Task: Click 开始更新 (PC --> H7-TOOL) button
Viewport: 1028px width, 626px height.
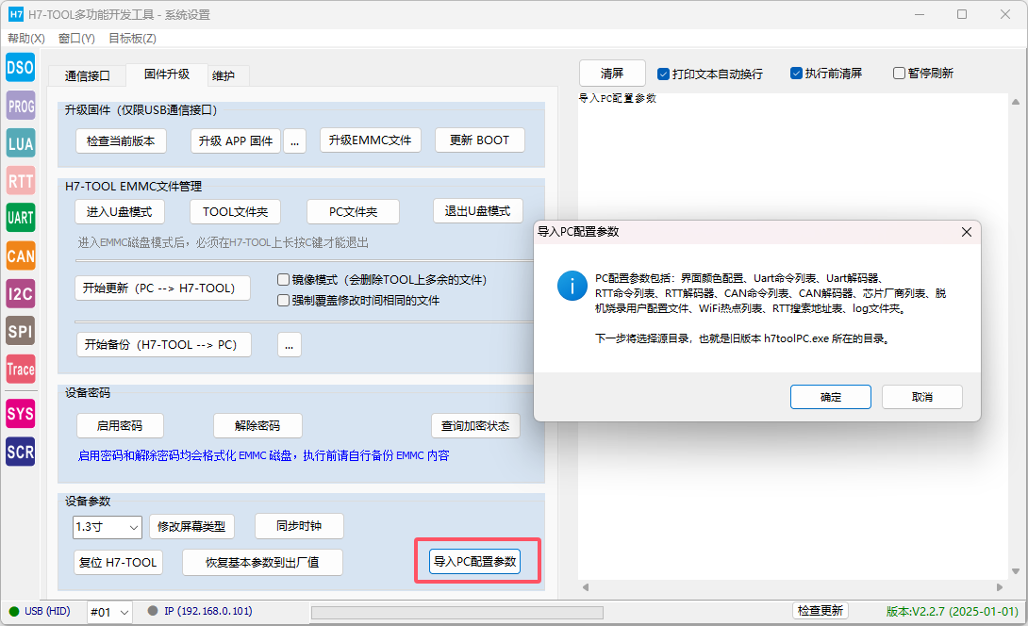Action: click(162, 288)
